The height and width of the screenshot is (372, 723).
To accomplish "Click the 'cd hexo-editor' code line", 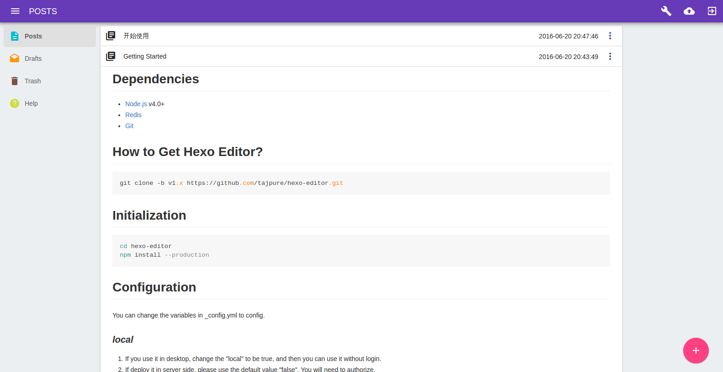I will click(x=146, y=246).
